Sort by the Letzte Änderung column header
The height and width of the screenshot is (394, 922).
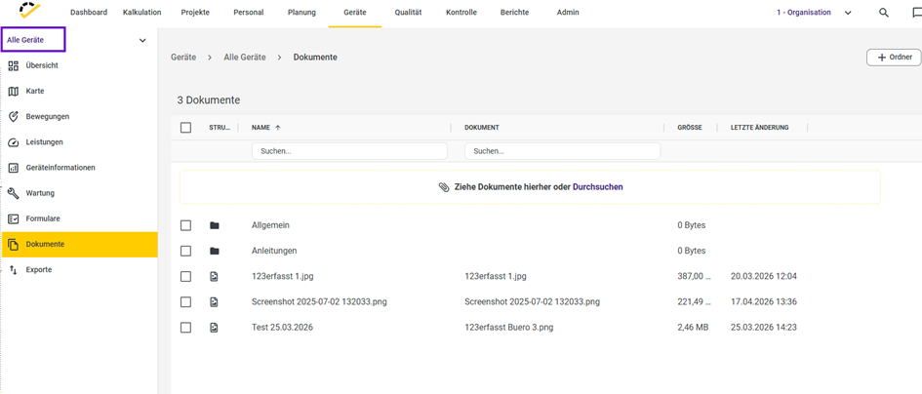click(760, 128)
